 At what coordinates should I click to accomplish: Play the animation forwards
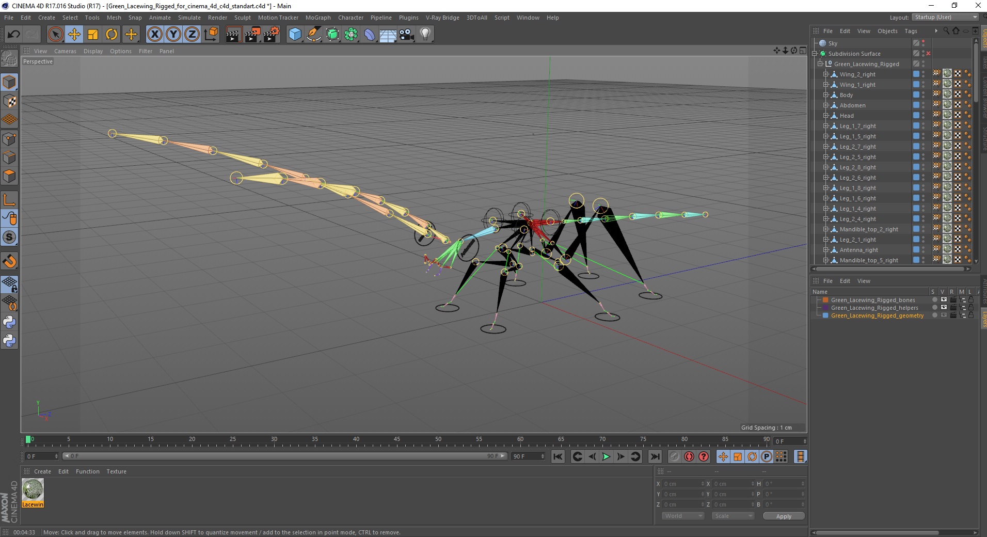607,456
